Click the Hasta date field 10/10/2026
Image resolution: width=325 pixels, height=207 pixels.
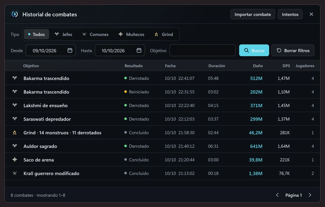pos(120,50)
